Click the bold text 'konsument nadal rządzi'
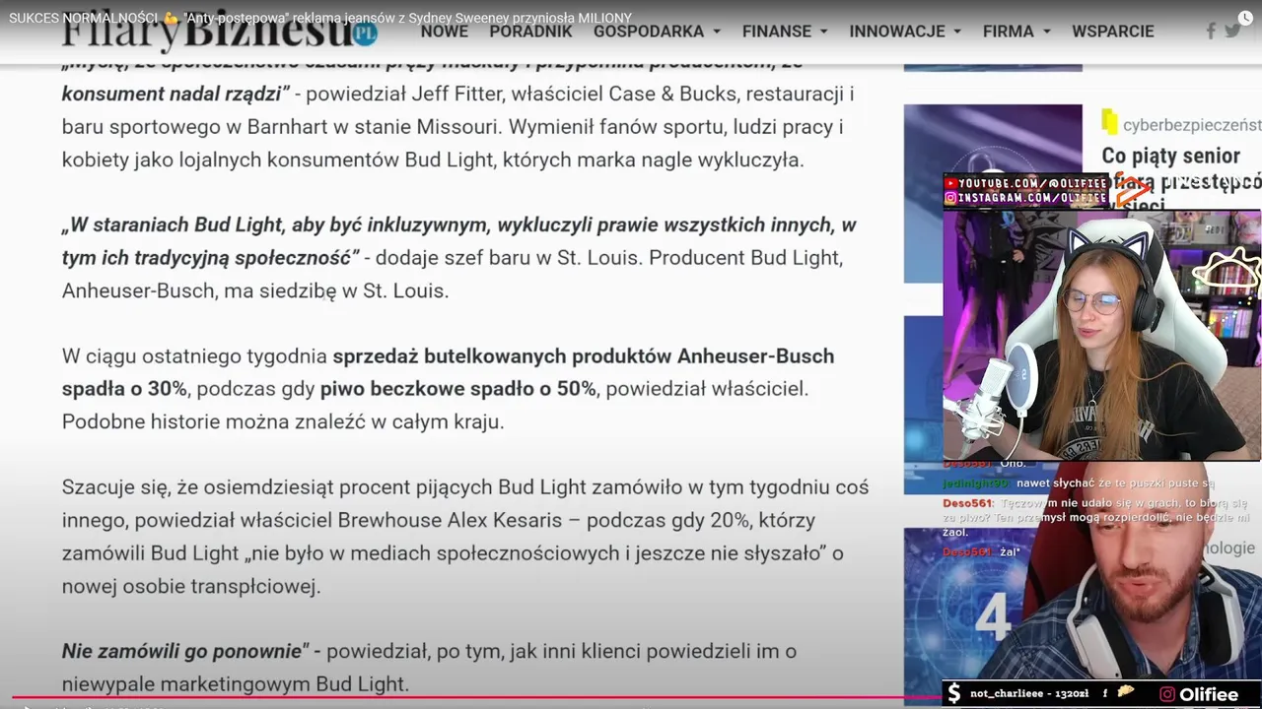The image size is (1262, 709). coord(175,94)
